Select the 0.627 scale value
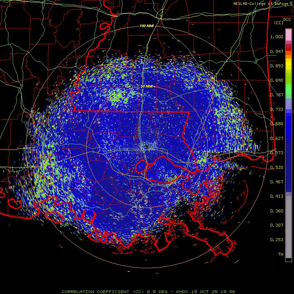294x294 pixels. (x=277, y=139)
